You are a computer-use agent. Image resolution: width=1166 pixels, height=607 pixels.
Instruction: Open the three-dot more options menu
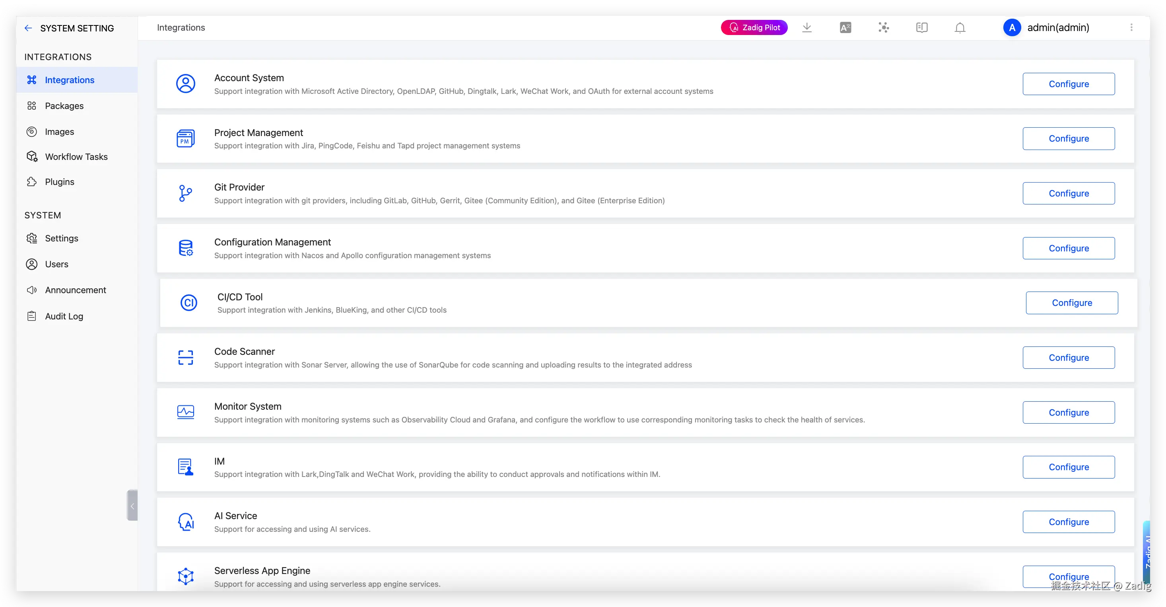pos(1131,27)
